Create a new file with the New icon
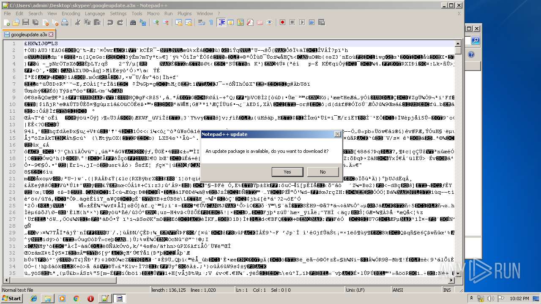The width and height of the screenshot is (541, 304). [7, 22]
